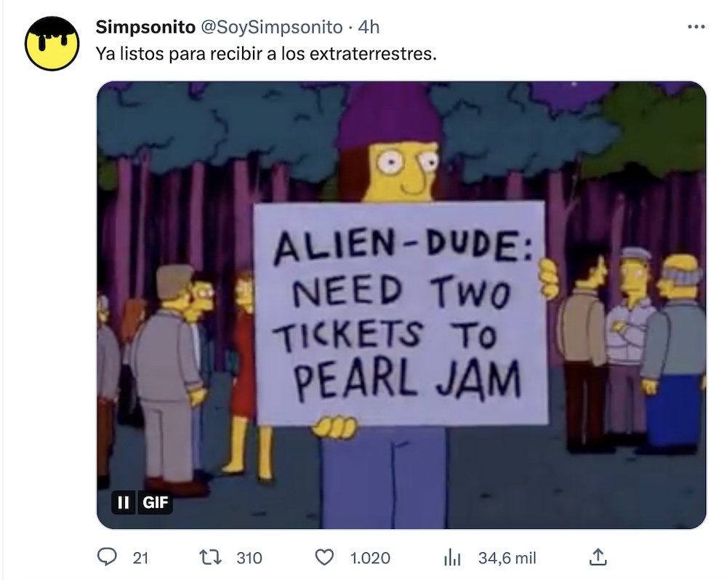Share tweet via upload arrow icon

coord(598,557)
